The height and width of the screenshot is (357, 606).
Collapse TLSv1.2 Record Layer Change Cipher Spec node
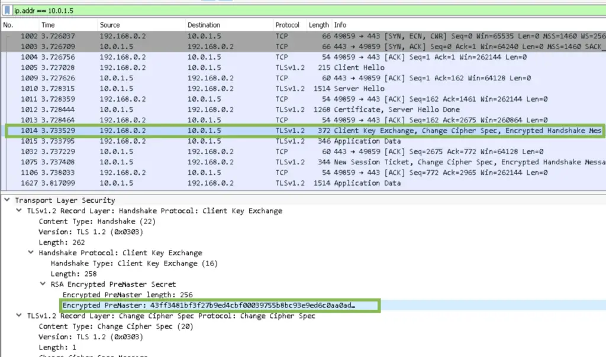(x=19, y=315)
